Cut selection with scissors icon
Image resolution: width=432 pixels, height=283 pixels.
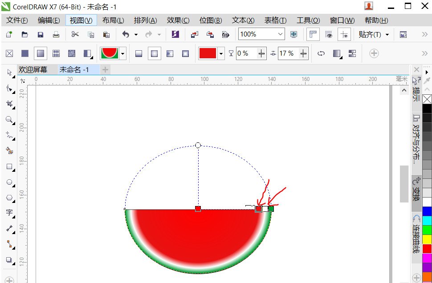pyautogui.click(x=75, y=34)
